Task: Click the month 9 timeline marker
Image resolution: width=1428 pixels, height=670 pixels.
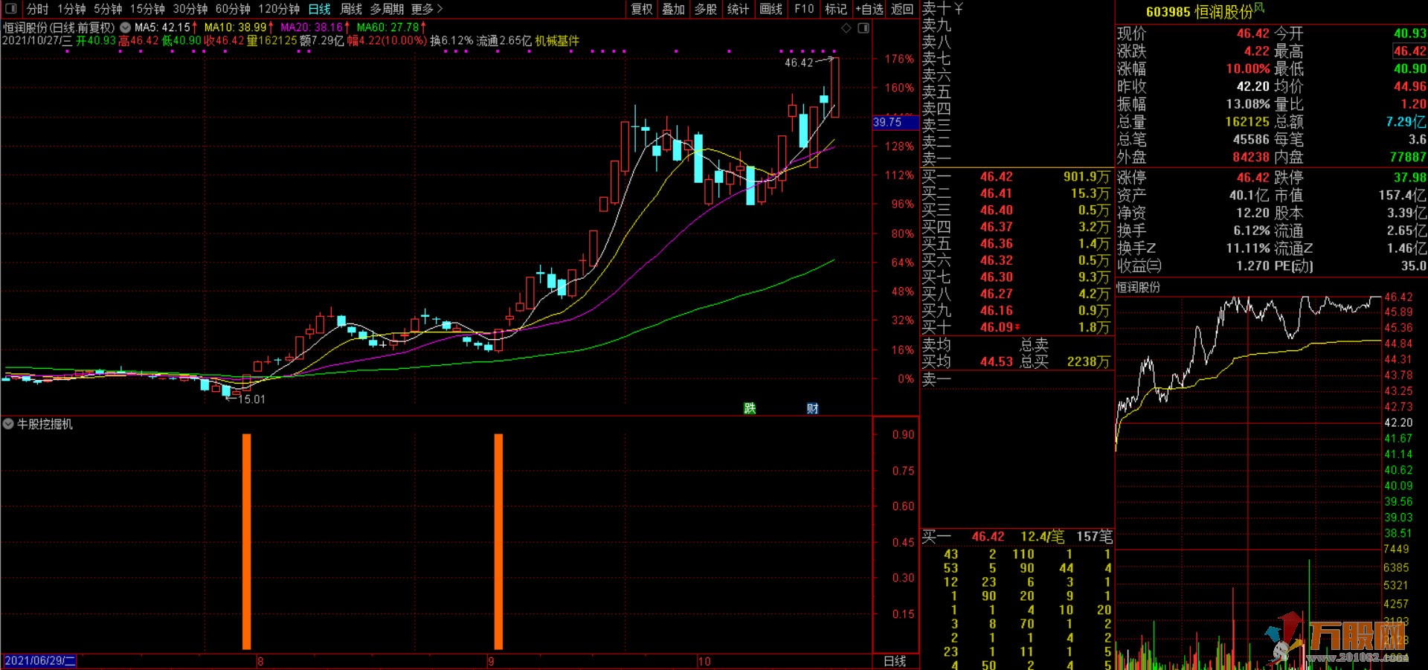Action: tap(491, 661)
